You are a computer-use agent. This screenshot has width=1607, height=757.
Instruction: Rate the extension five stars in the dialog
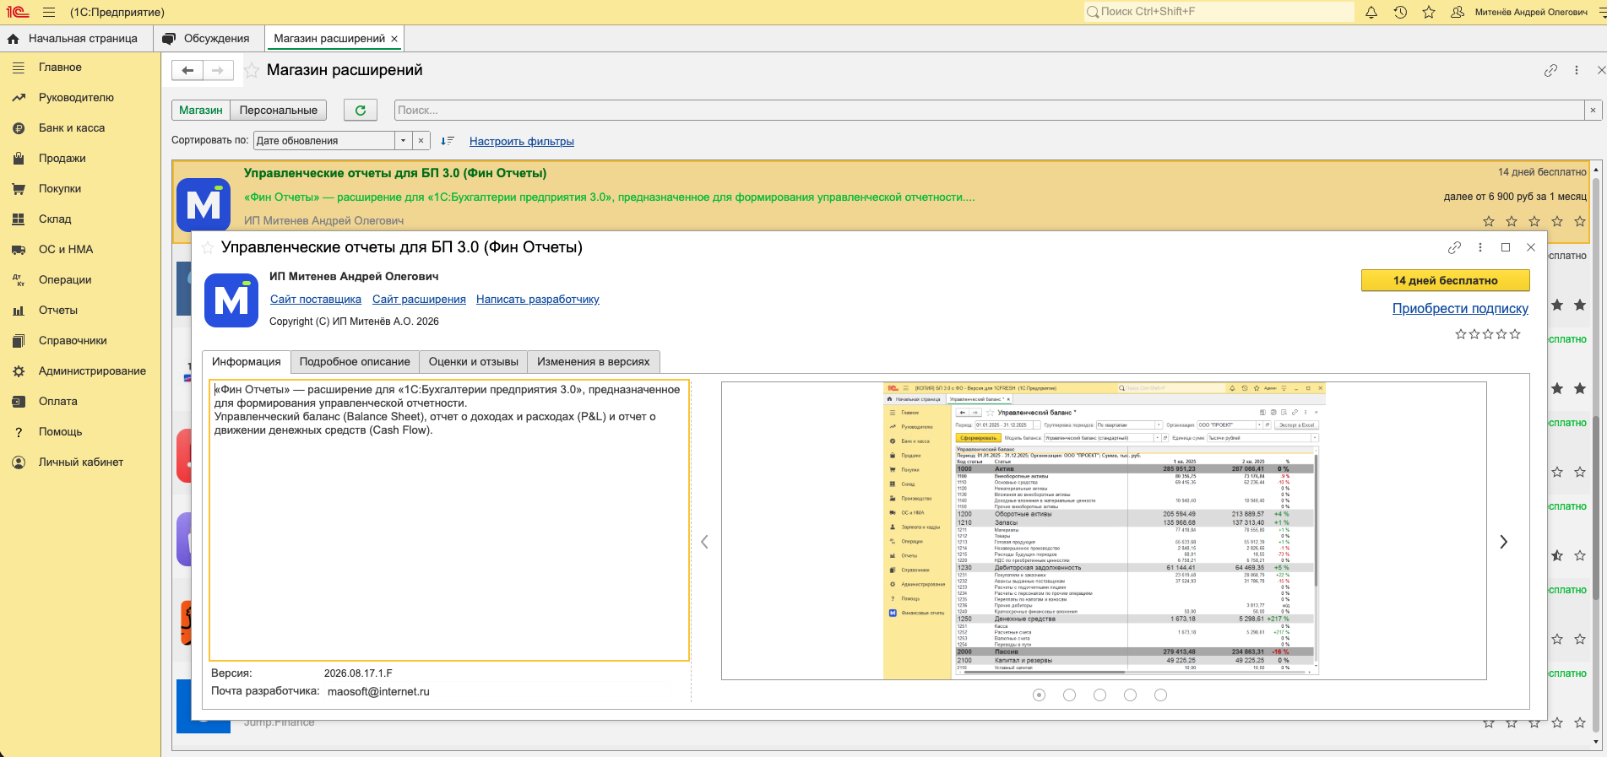tap(1516, 334)
